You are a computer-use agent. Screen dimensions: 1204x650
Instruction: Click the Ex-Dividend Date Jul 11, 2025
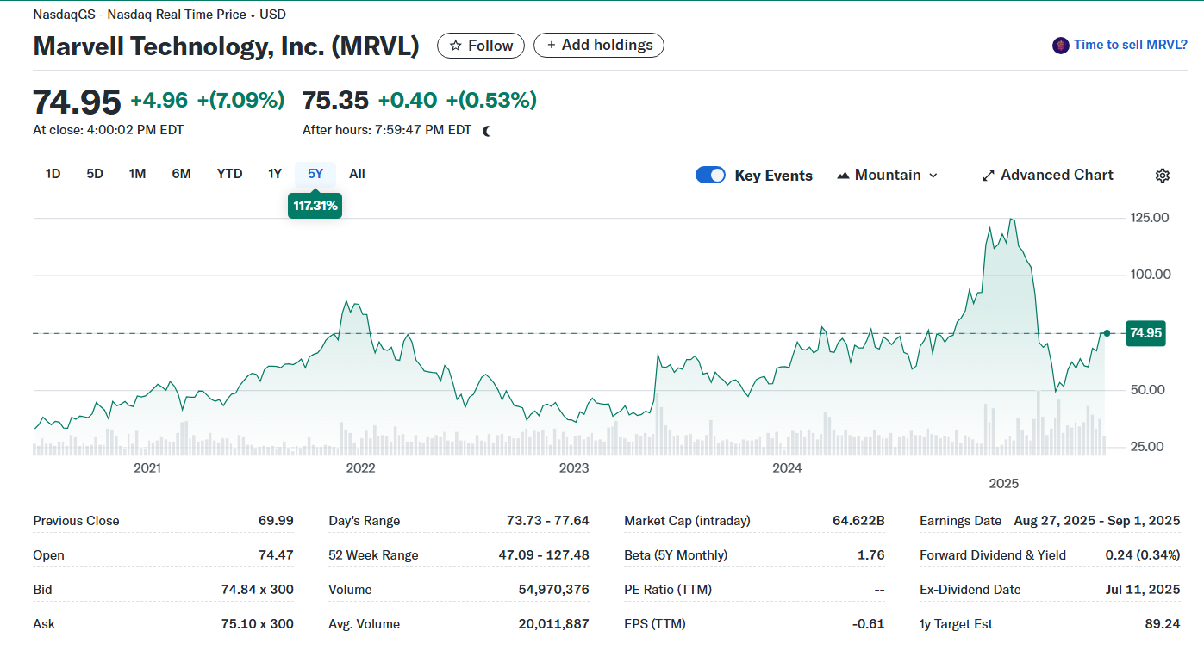tap(1141, 590)
